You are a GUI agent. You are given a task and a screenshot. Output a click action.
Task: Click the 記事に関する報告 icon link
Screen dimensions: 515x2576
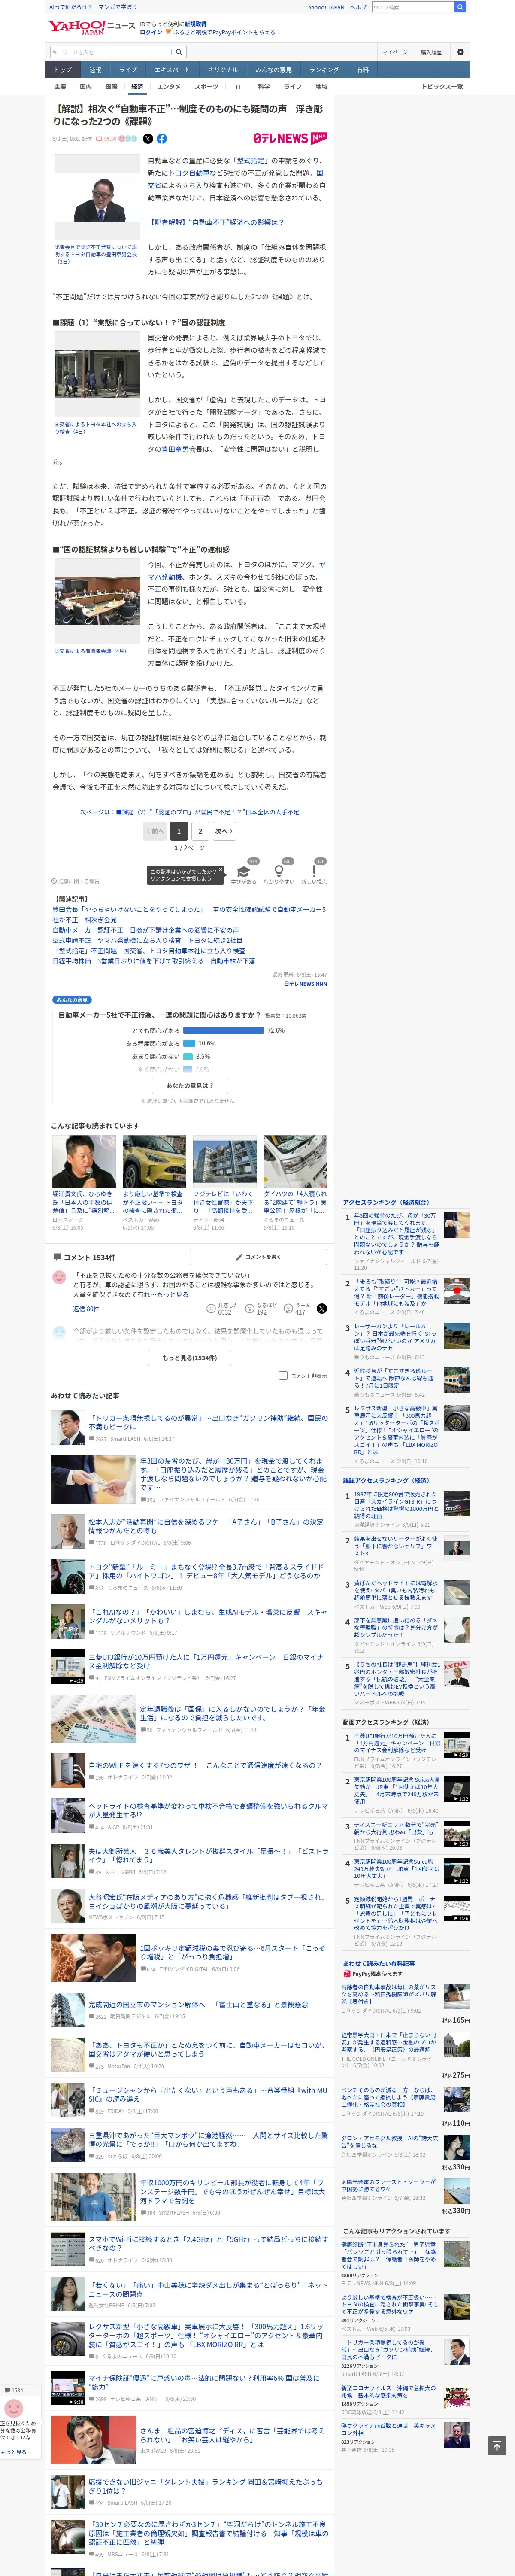click(x=76, y=881)
